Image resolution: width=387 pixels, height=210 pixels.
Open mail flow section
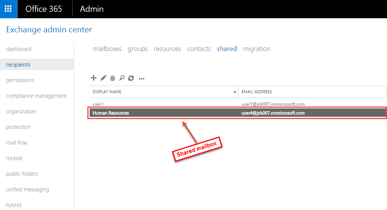click(17, 143)
